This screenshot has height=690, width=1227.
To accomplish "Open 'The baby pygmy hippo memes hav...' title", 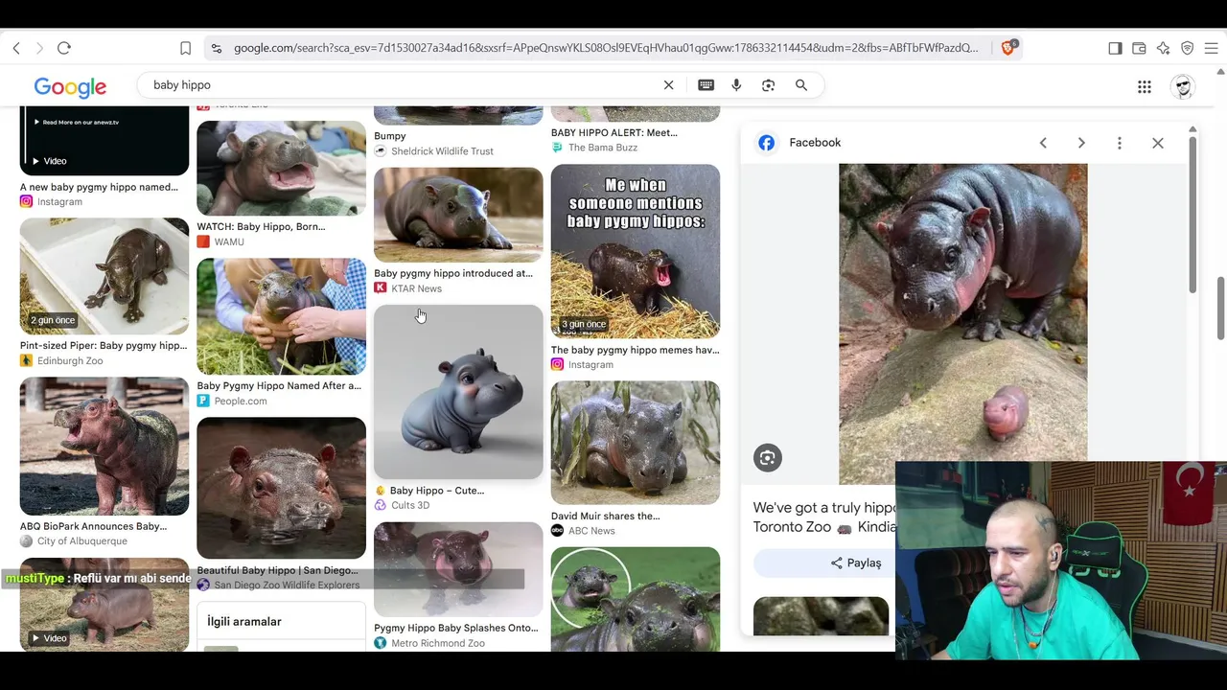I will (635, 351).
